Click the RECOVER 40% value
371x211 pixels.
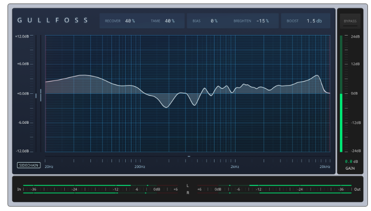click(x=130, y=21)
